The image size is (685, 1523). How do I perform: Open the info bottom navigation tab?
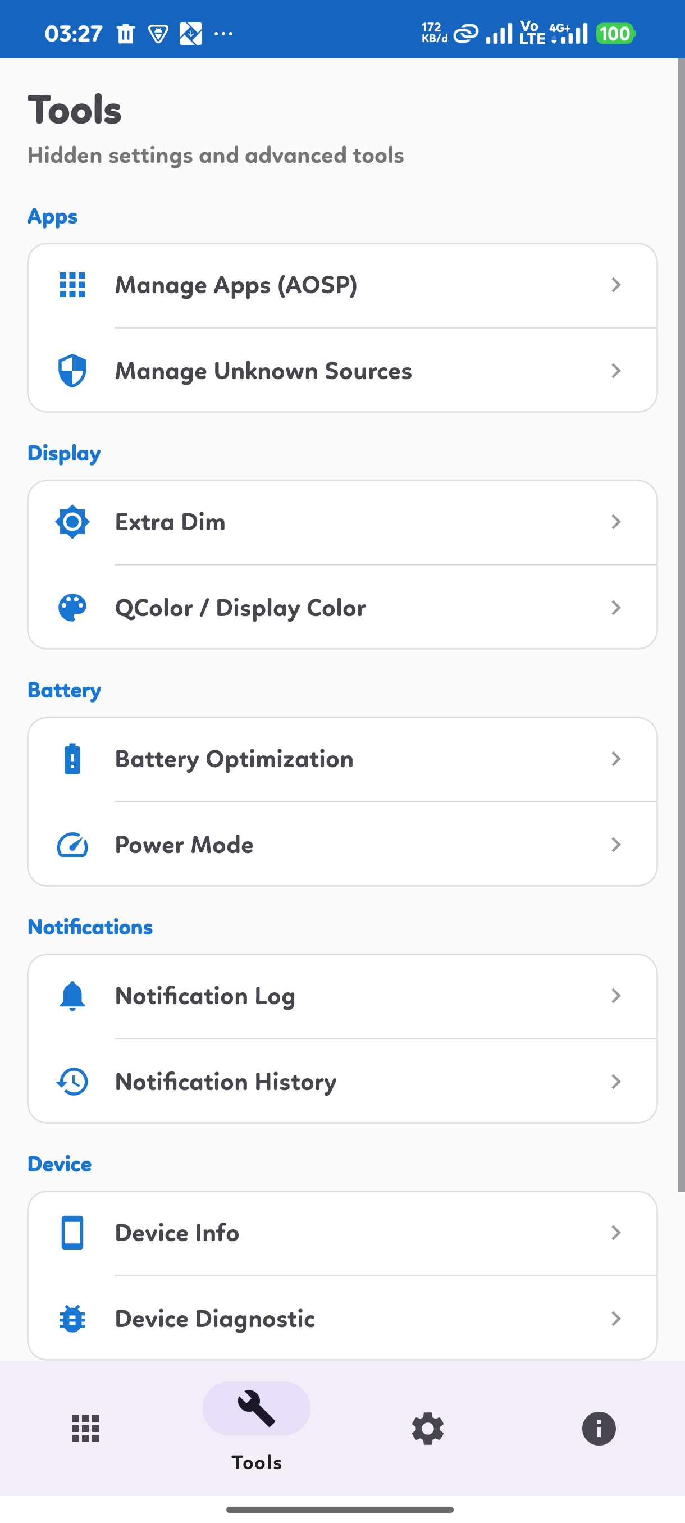(x=599, y=1429)
